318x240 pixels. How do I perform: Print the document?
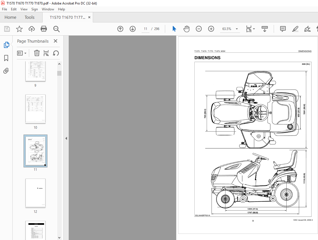click(44, 29)
